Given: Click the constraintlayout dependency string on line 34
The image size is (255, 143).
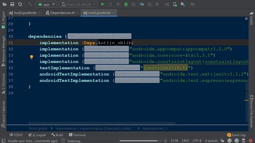Looking at the screenshot, I should [189, 62].
